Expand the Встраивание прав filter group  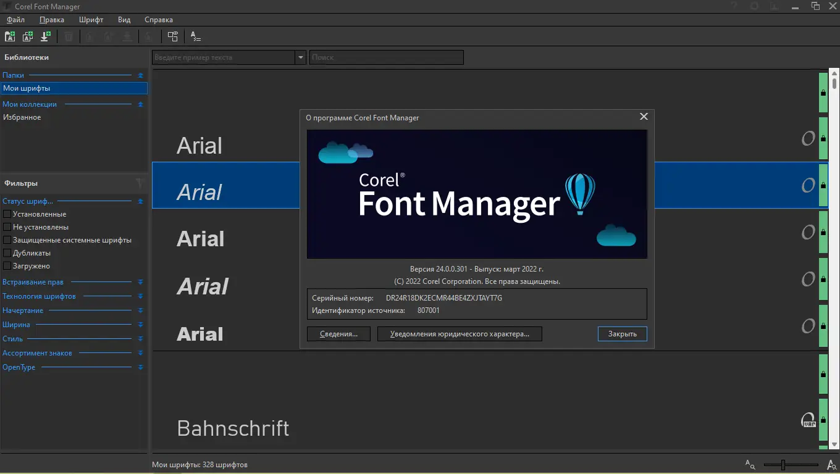140,282
